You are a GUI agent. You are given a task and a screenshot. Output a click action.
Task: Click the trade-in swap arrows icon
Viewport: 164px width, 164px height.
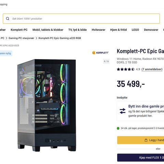[123, 111]
